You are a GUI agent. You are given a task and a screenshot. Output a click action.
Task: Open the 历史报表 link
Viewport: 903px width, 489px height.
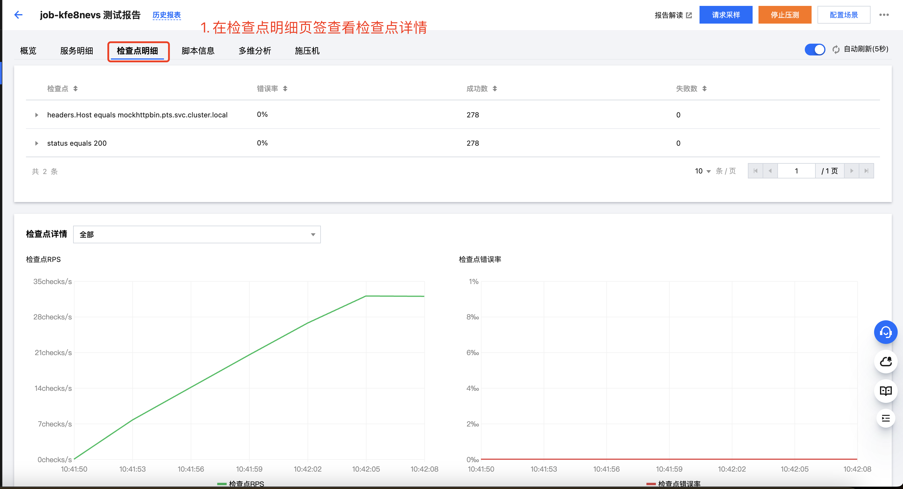(x=167, y=15)
